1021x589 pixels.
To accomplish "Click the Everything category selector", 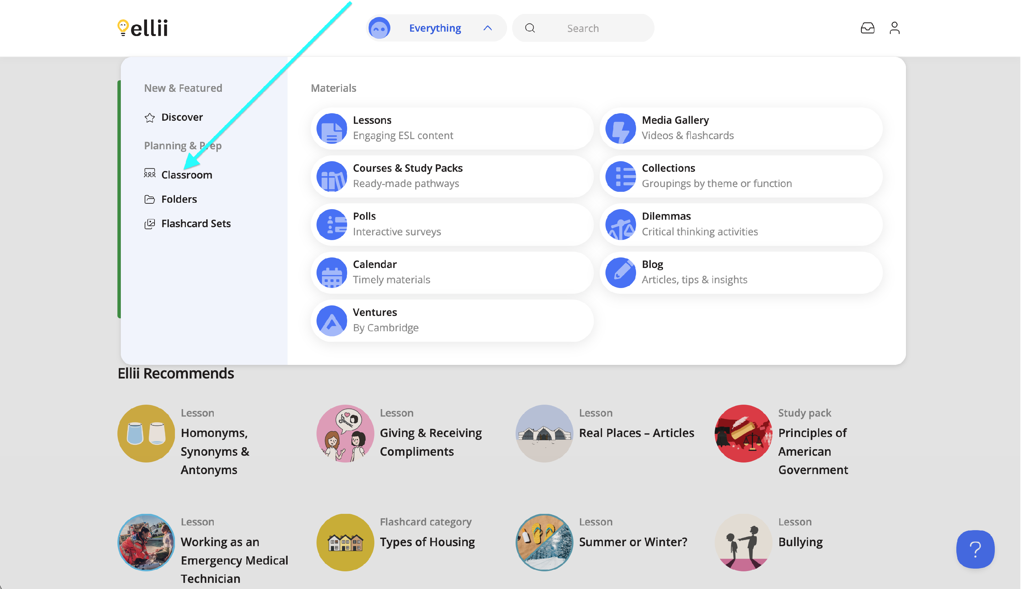I will coord(435,28).
